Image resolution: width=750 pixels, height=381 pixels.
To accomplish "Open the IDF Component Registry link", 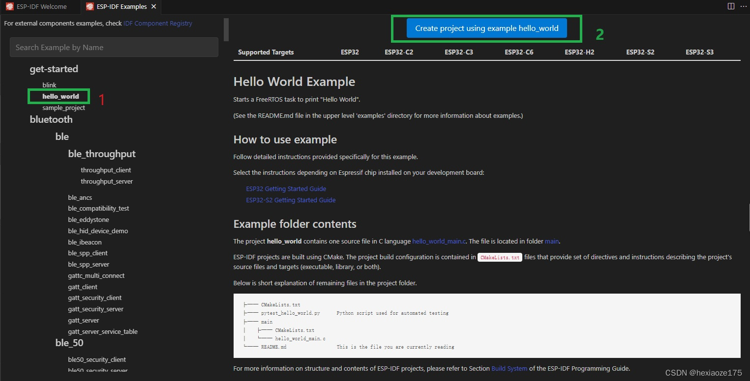I will tap(158, 23).
